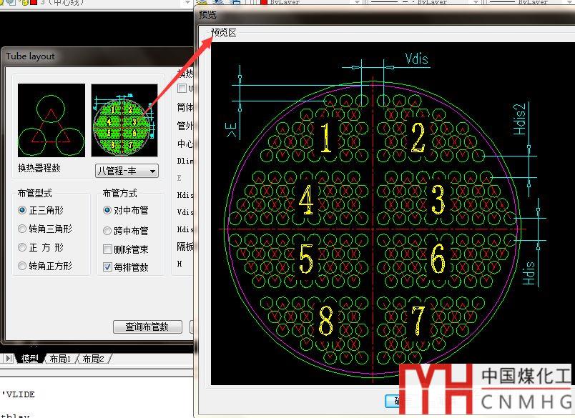Click the layout tabs scroll arrow icon

click(x=9, y=358)
